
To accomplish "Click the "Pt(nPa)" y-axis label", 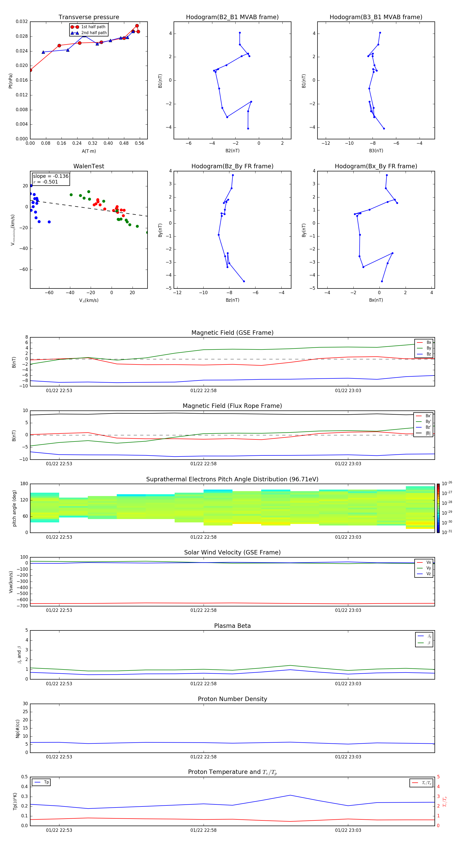I will click(11, 80).
